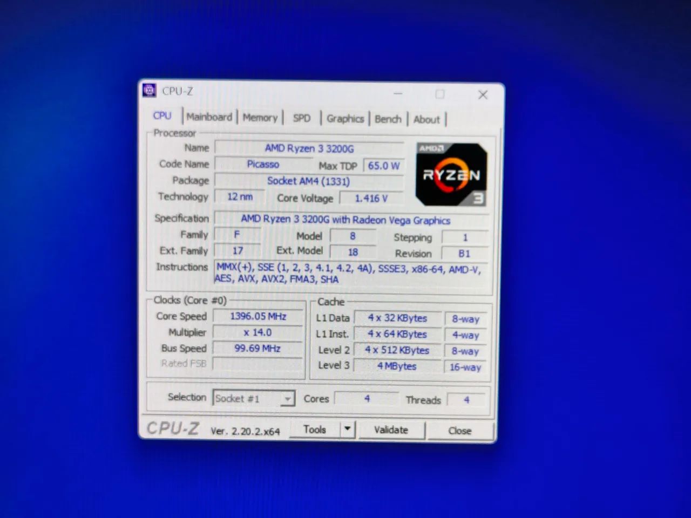Minimize the CPU-Z window

(x=398, y=93)
